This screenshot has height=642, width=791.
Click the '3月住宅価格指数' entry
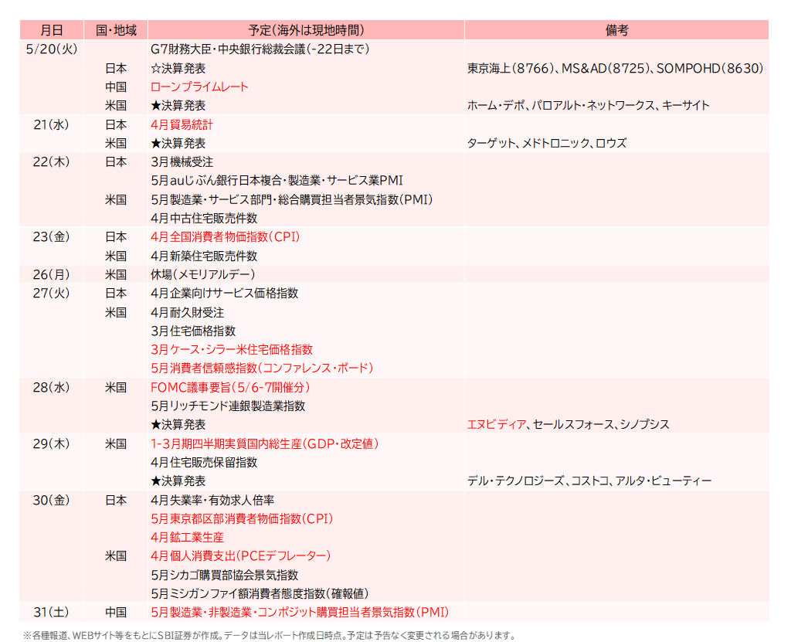click(193, 331)
